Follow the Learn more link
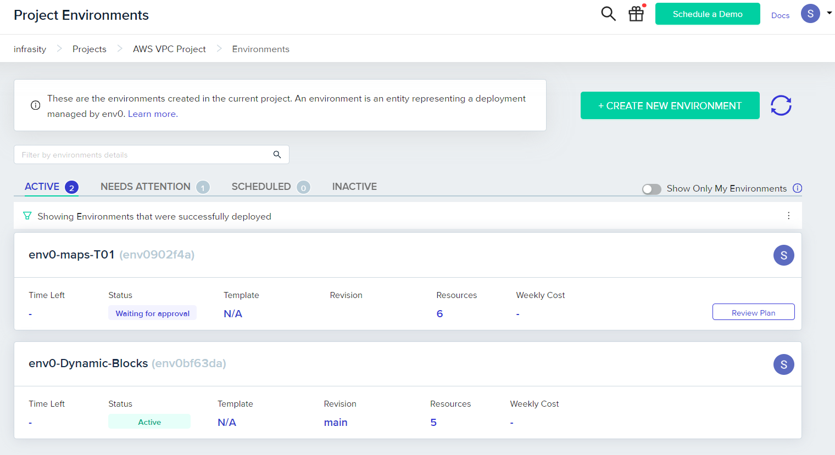This screenshot has width=835, height=455. point(153,114)
